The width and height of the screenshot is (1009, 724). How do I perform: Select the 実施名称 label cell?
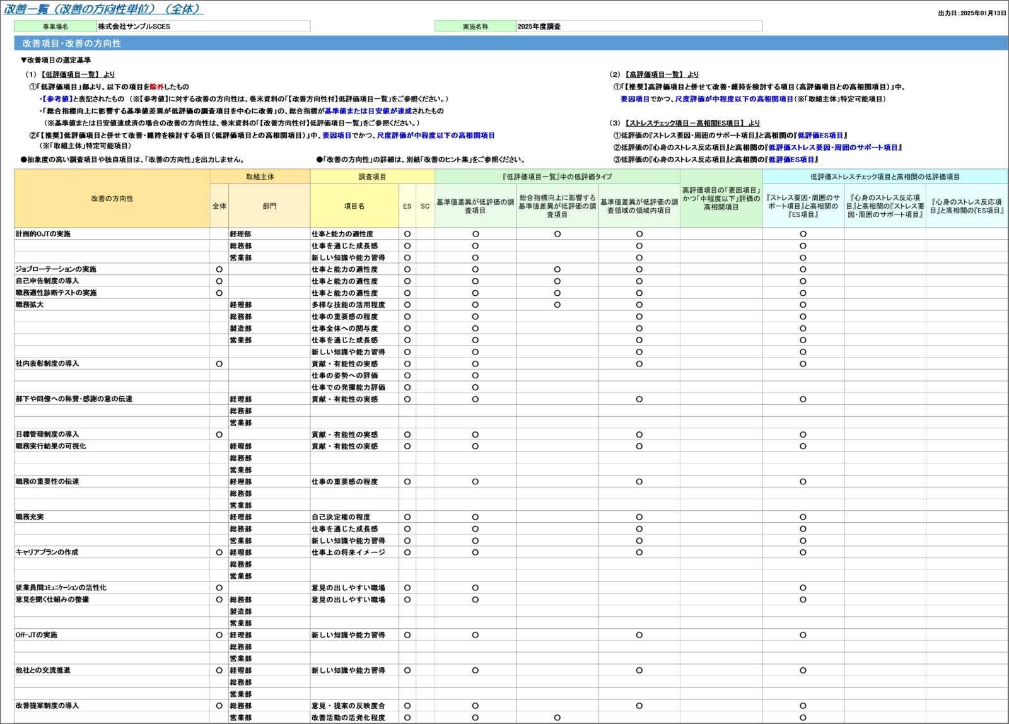pyautogui.click(x=475, y=26)
